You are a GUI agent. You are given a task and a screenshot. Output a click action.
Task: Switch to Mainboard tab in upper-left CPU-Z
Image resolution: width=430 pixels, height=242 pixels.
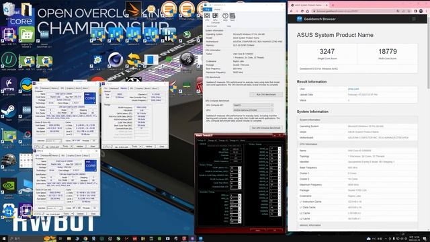tap(45, 88)
